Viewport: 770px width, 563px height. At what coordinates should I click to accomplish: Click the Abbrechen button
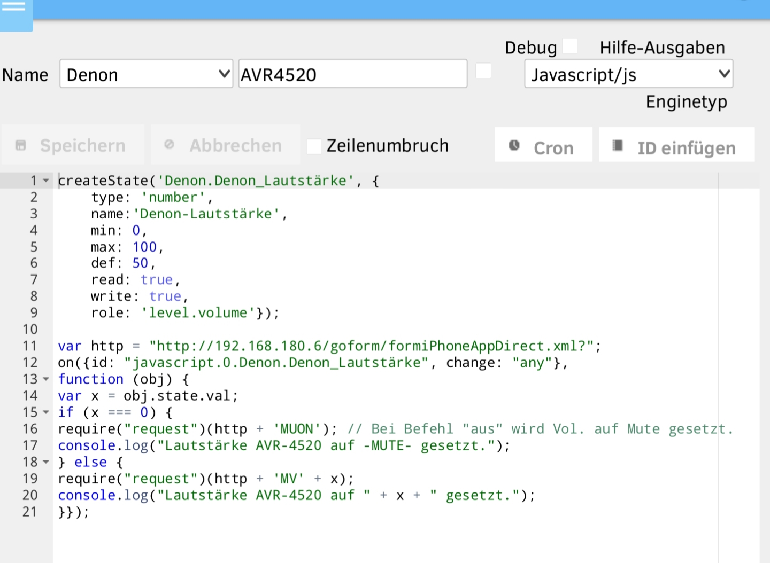pyautogui.click(x=225, y=145)
